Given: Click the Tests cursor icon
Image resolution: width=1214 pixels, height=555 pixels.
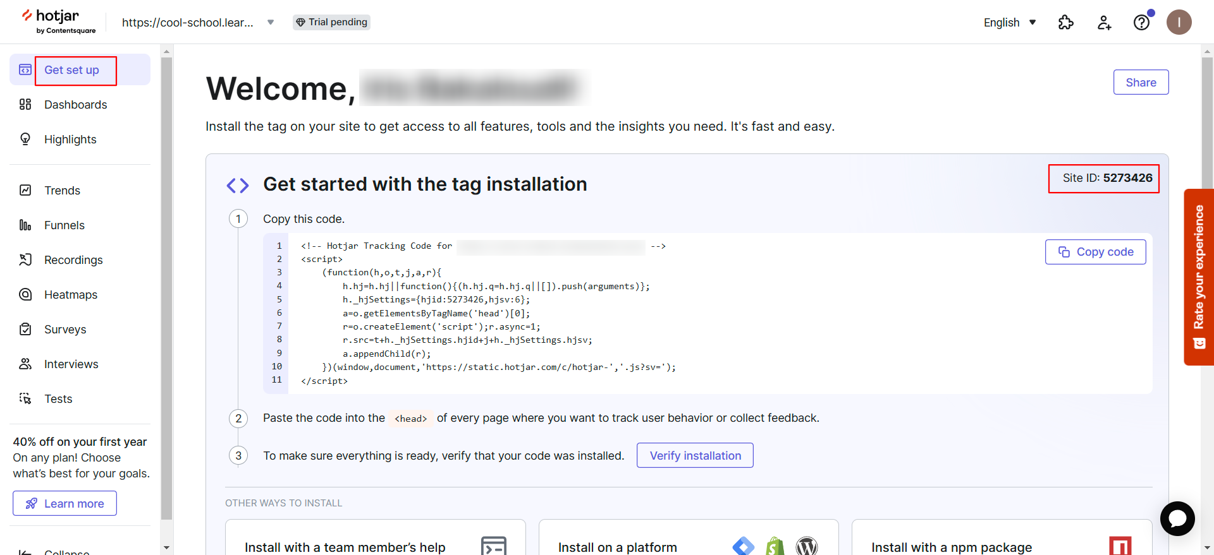Looking at the screenshot, I should coord(25,399).
